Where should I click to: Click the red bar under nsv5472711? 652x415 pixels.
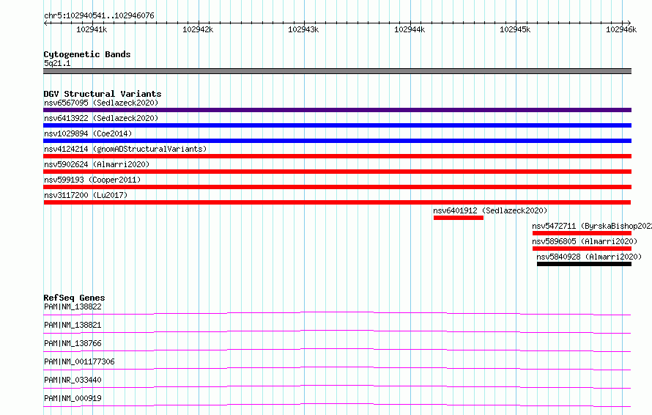(582, 233)
